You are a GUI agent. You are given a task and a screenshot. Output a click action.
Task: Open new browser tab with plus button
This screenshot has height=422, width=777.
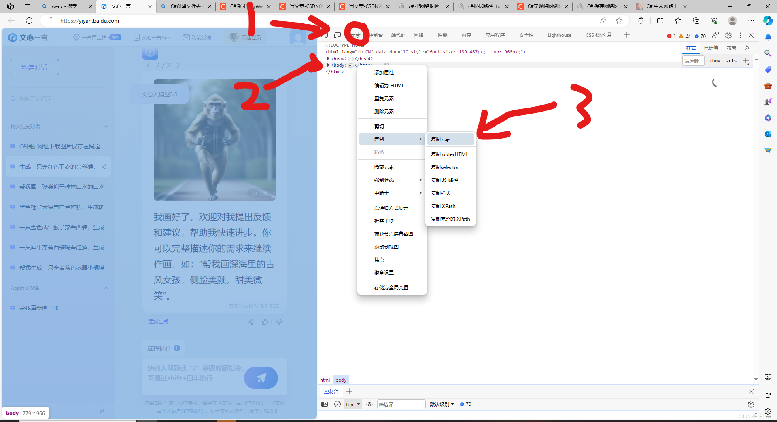(698, 6)
